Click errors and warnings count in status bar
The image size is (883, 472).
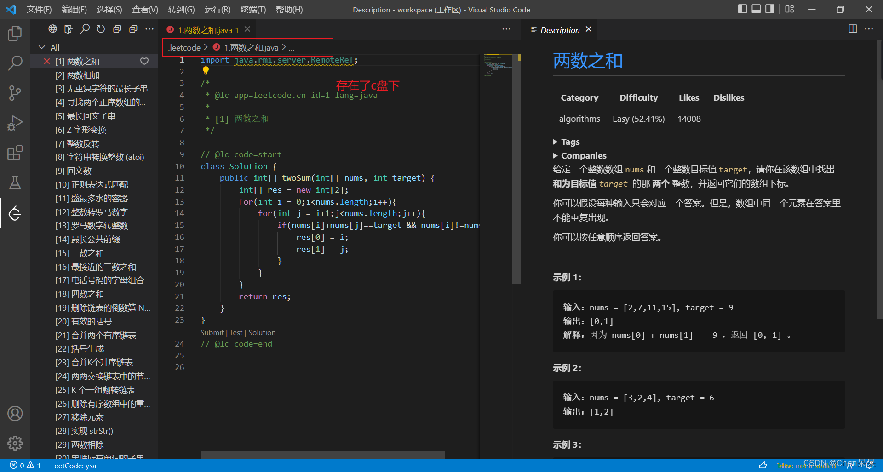click(25, 466)
